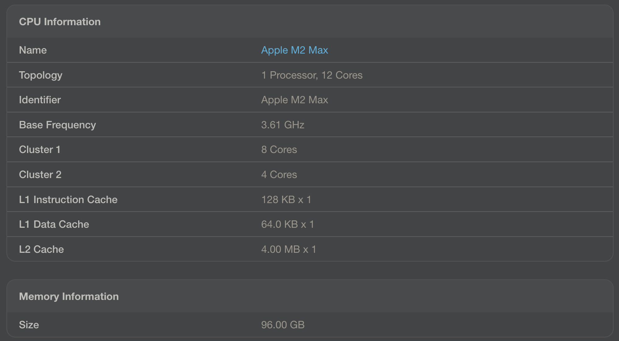Screen dimensions: 619x341
Task: Click the Identifier row label
Action: tap(40, 100)
